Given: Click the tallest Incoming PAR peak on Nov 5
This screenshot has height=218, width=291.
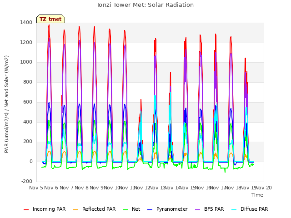Looking at the screenshot, I should 49,25.
